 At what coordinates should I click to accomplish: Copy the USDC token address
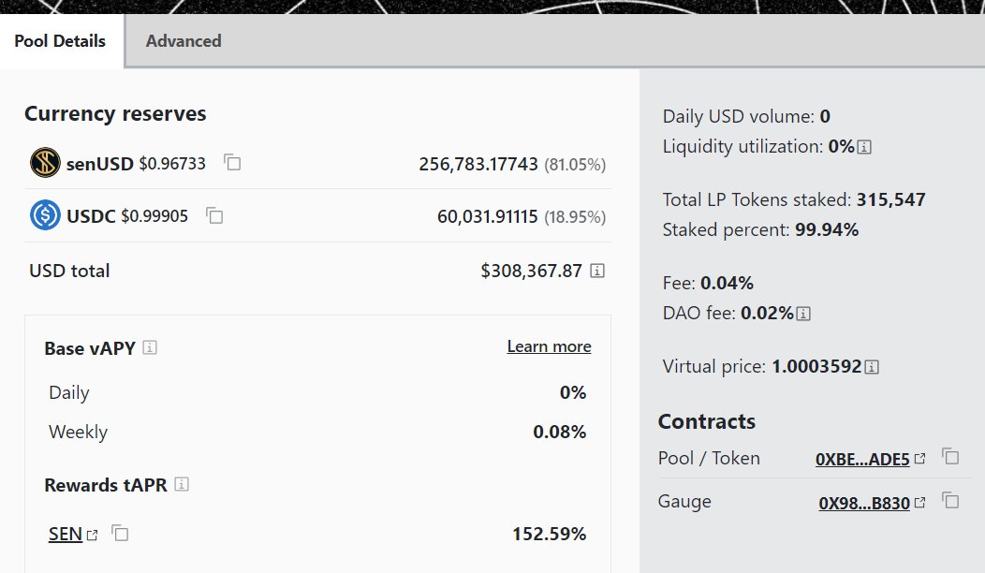[x=214, y=215]
